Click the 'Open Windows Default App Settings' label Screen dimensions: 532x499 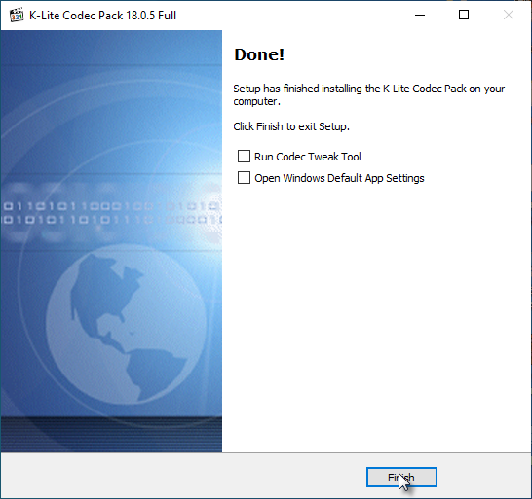[x=339, y=178]
